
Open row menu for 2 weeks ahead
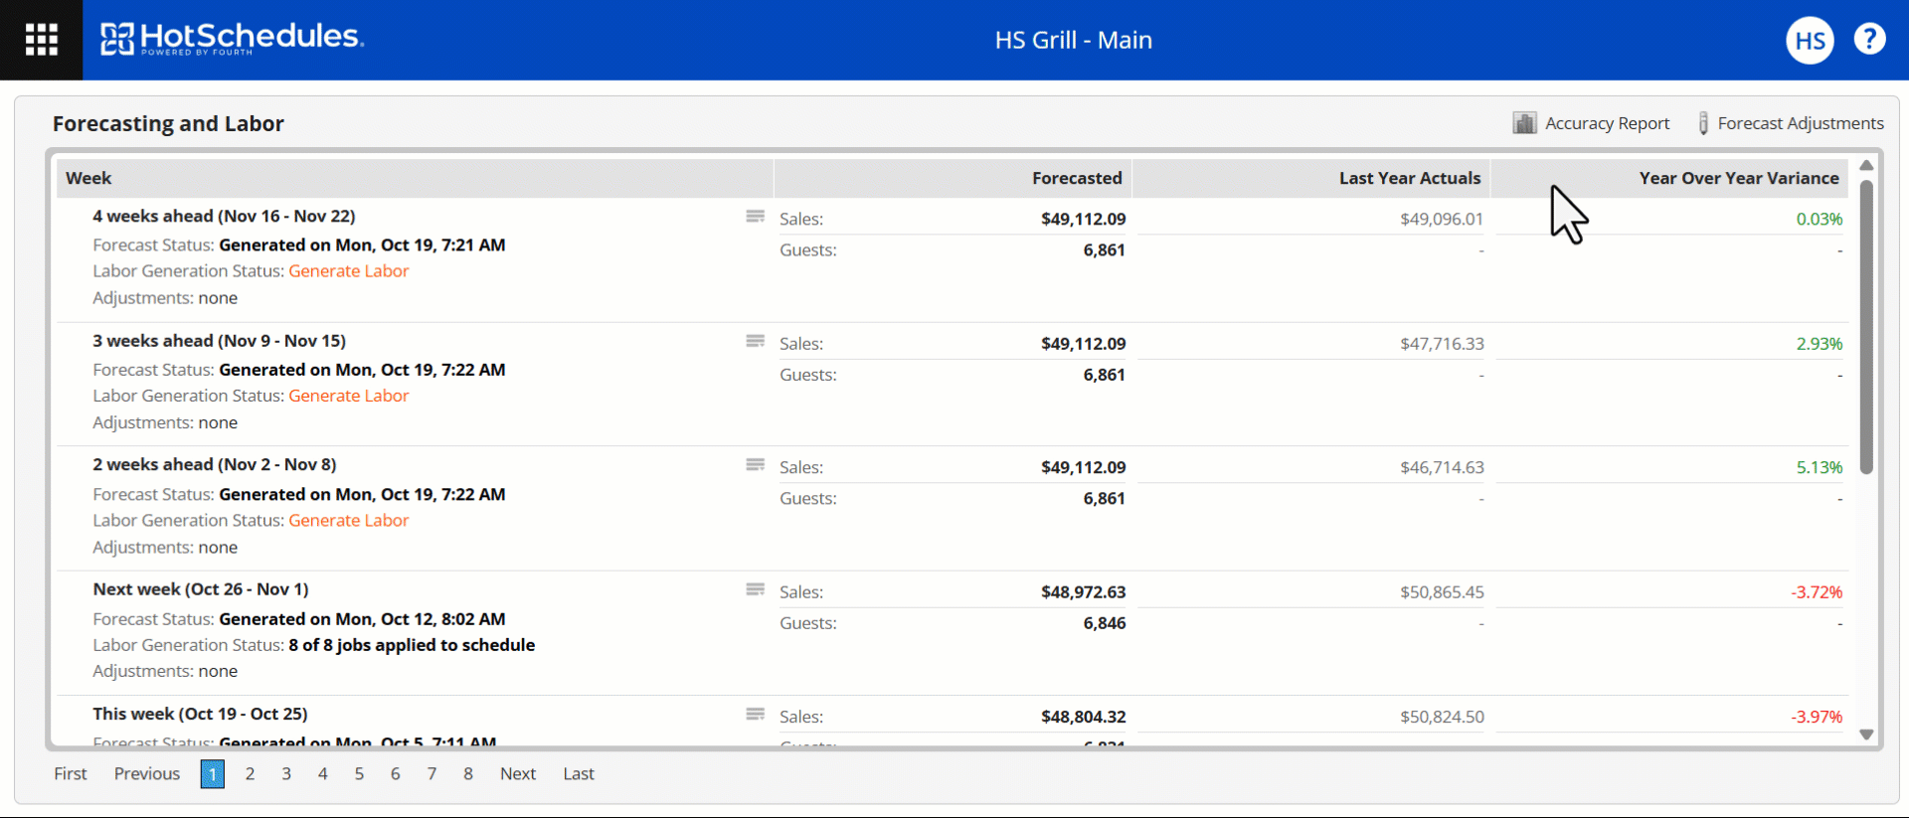(756, 465)
